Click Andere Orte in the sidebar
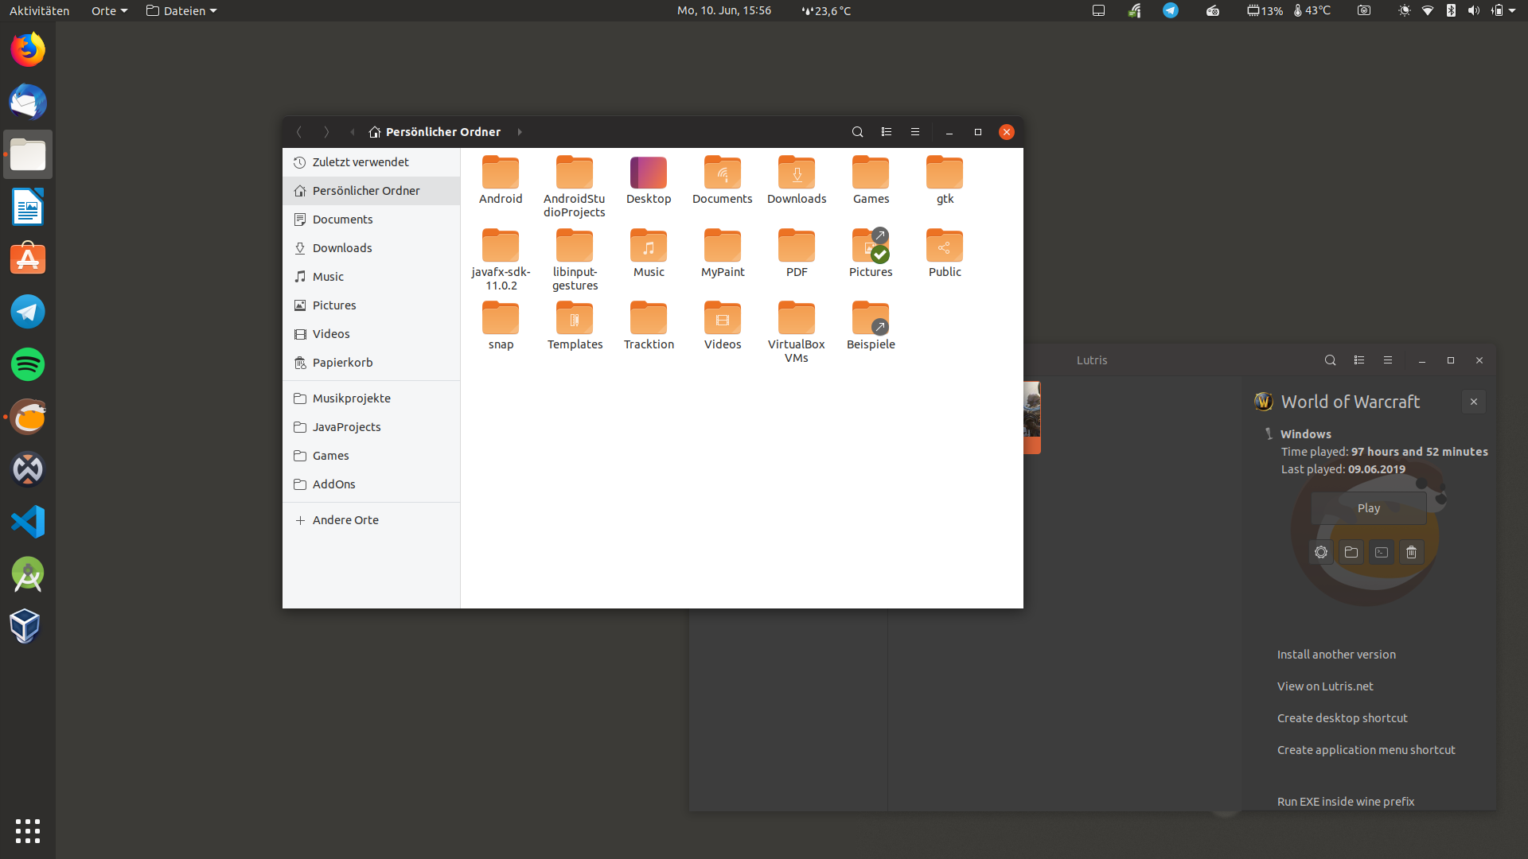Screen dimensions: 1528x859 pos(345,520)
